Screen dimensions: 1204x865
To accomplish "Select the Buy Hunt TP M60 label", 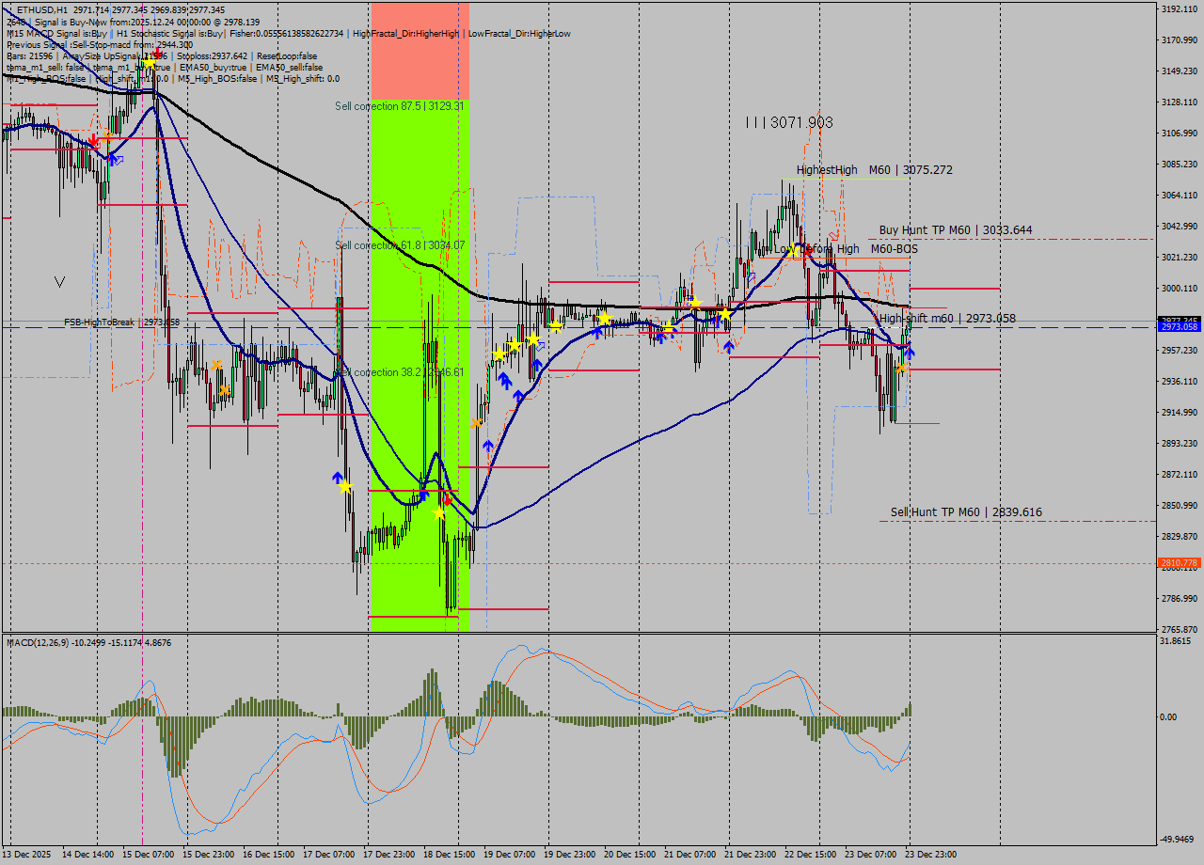I will coord(955,230).
